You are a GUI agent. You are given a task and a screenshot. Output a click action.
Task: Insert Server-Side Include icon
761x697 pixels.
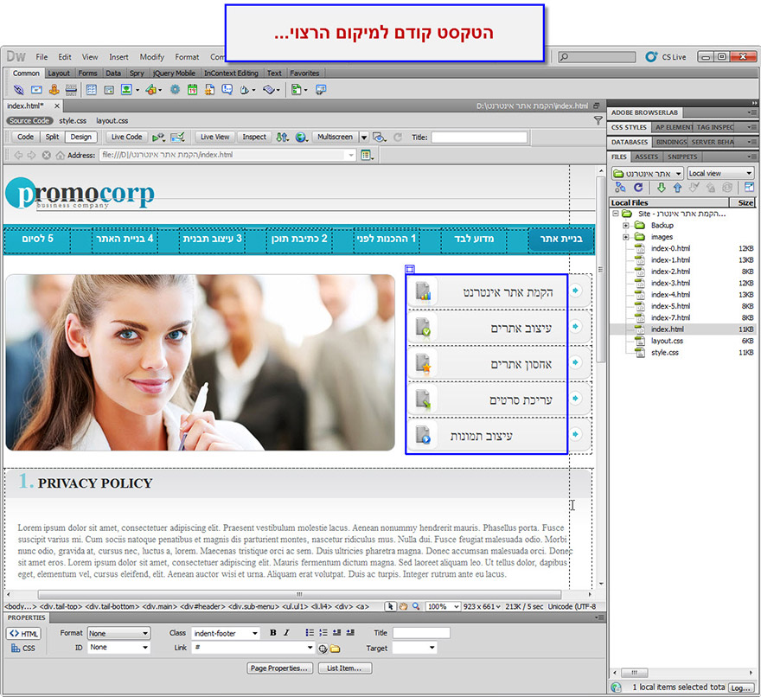pos(209,89)
